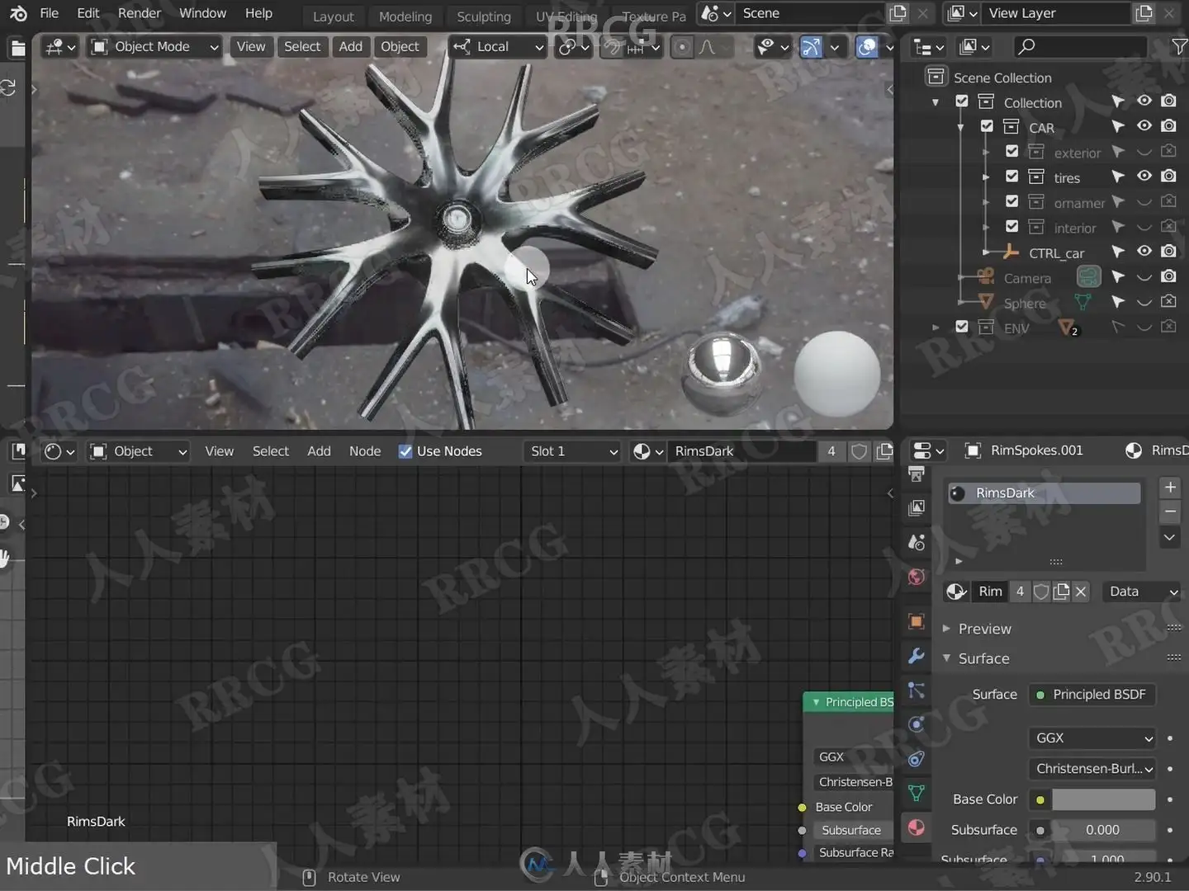Open Local transform orientation dropdown
The height and width of the screenshot is (891, 1189).
(499, 47)
